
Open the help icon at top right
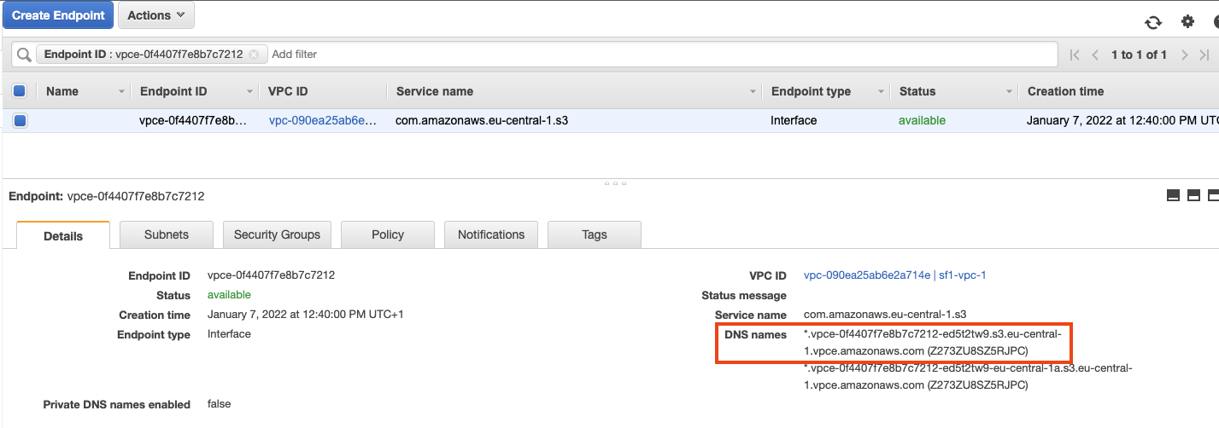click(x=1215, y=22)
